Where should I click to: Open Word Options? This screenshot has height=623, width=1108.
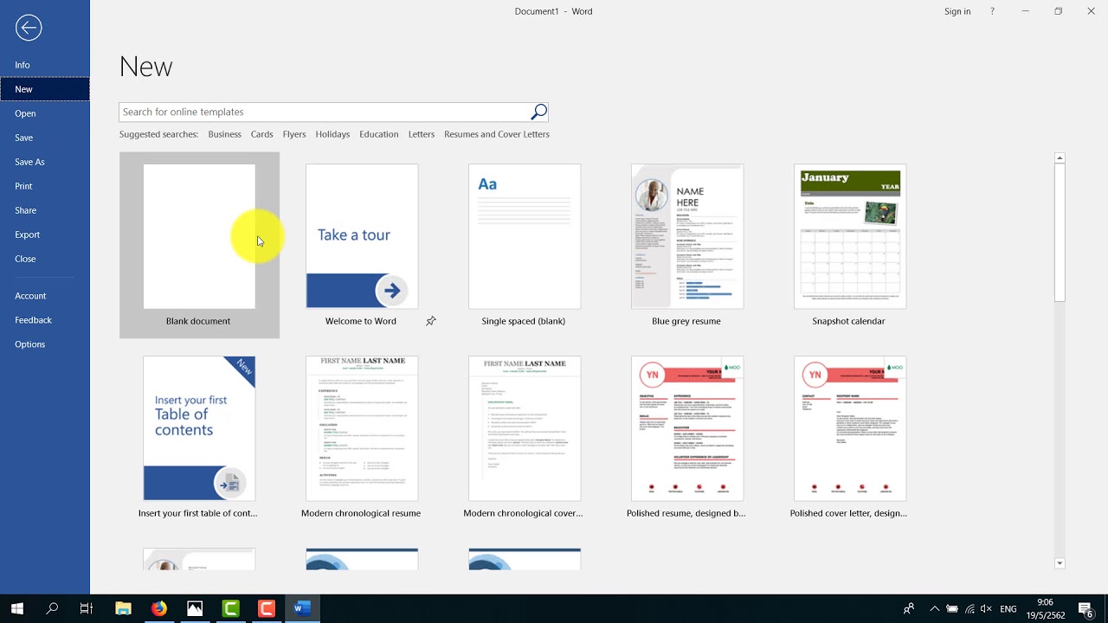(45, 344)
